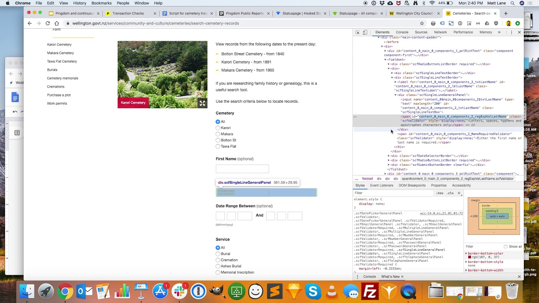
Task: Click the new style rule plus icon
Action: [x=459, y=193]
